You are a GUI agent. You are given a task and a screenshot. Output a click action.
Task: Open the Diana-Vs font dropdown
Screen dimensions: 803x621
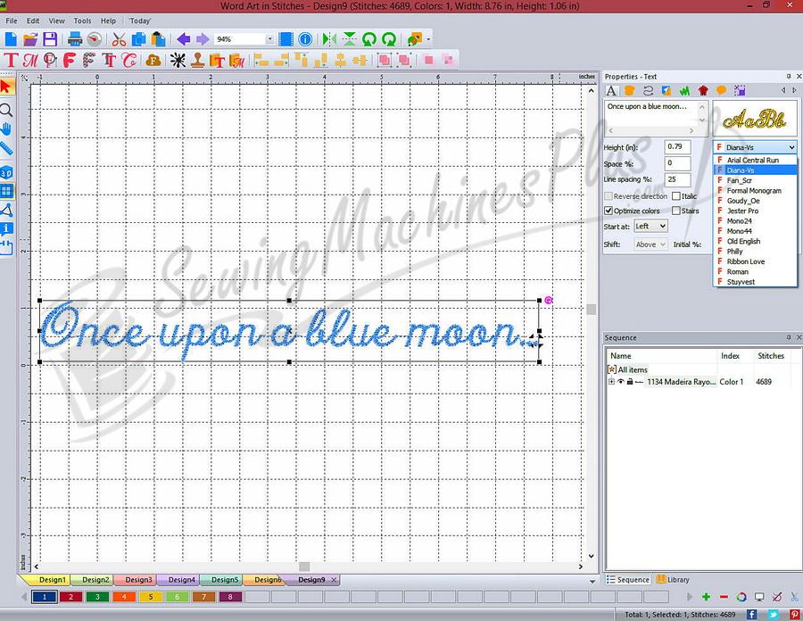(x=792, y=146)
